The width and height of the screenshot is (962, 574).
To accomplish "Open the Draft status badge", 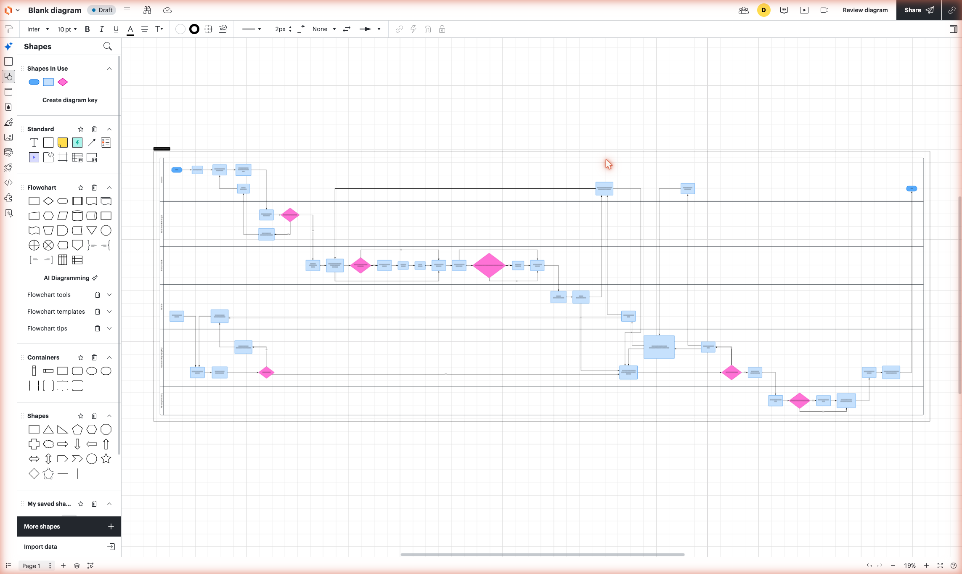I will coord(102,10).
